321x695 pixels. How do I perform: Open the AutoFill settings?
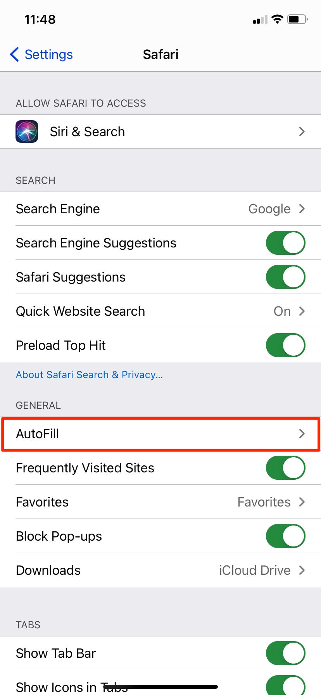160,434
